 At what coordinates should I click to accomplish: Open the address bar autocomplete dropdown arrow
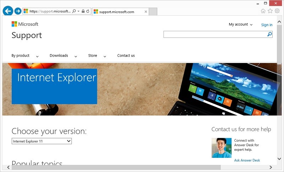pos(78,11)
